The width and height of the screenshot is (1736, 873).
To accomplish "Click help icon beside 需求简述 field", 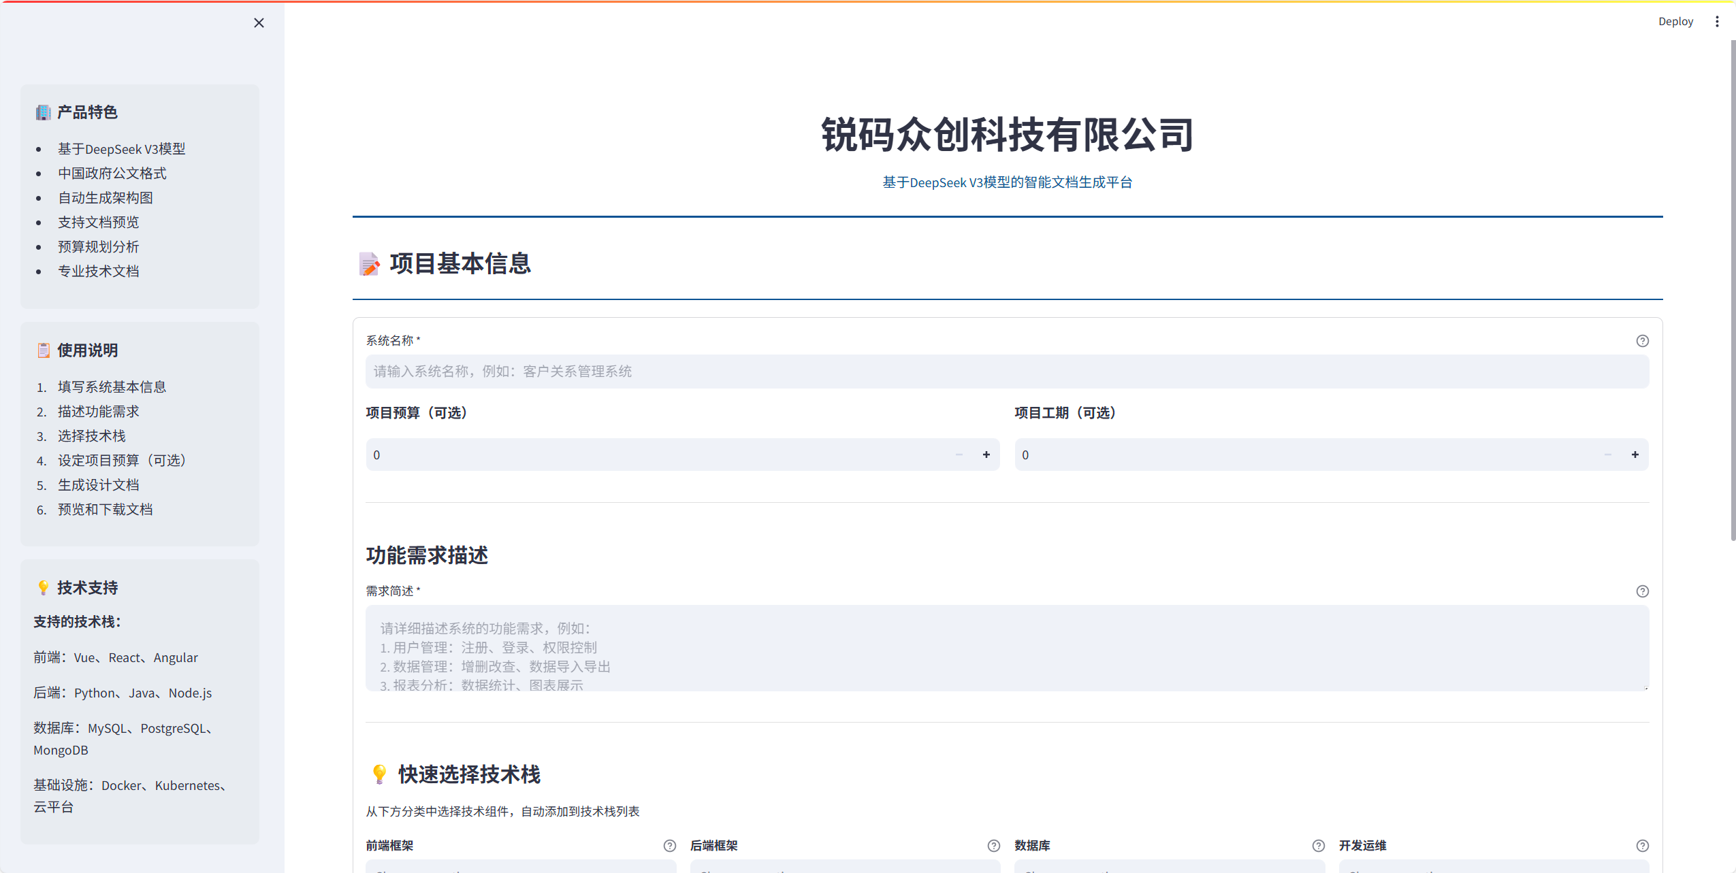I will pos(1642,591).
